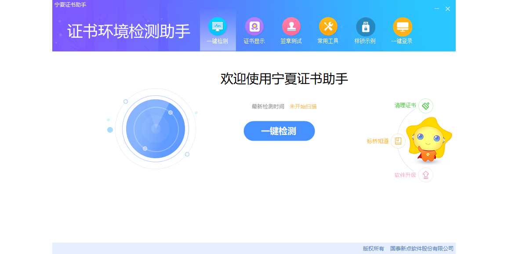
Task: Open the 证书显示 certificate display icon
Action: click(254, 26)
